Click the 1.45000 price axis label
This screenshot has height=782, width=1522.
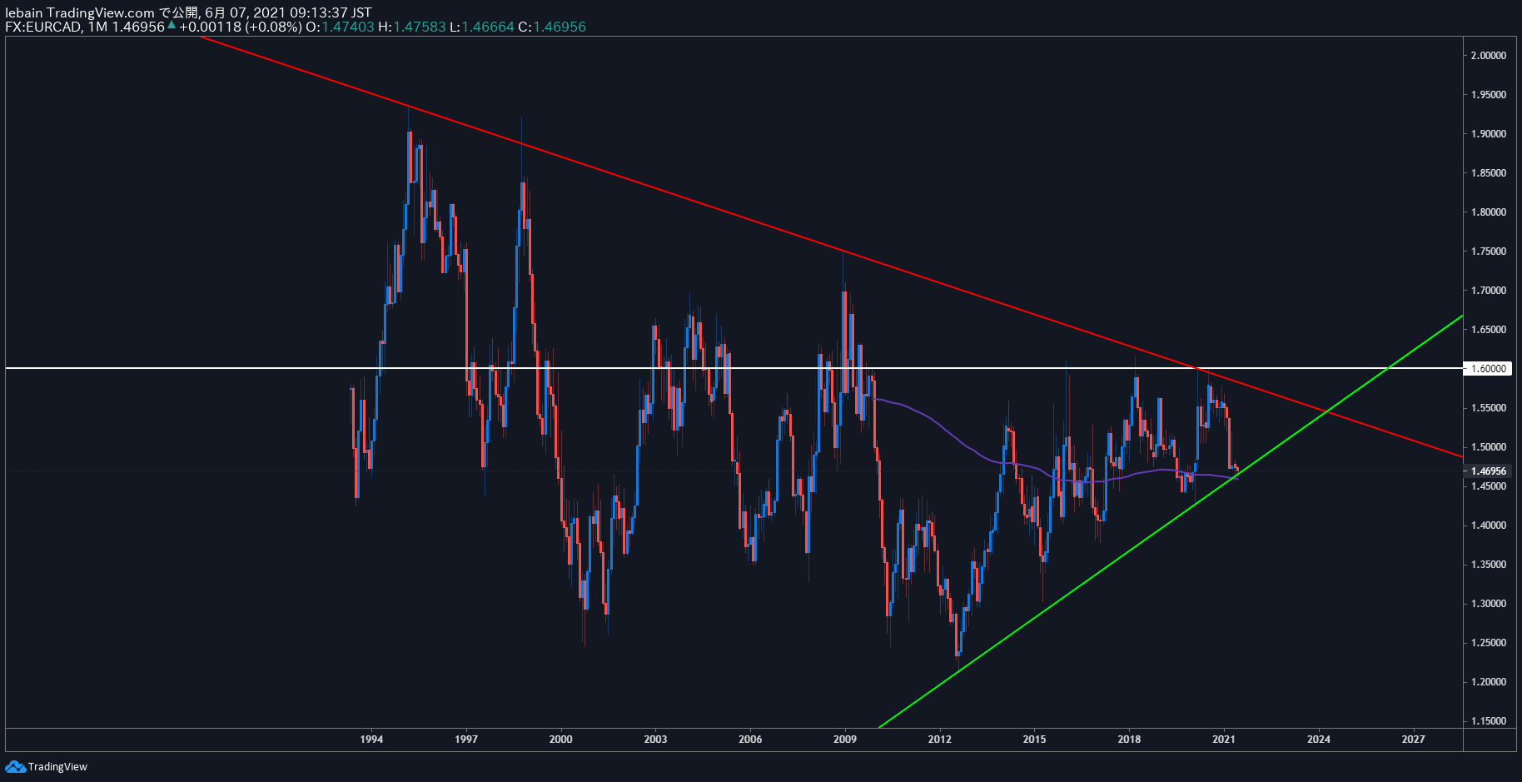(1489, 486)
